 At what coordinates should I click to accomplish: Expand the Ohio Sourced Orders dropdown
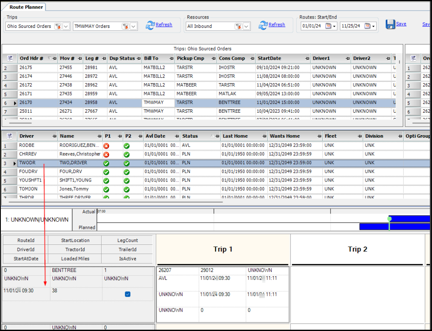point(66,26)
